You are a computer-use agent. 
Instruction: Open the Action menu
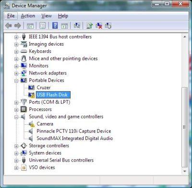tap(28, 16)
